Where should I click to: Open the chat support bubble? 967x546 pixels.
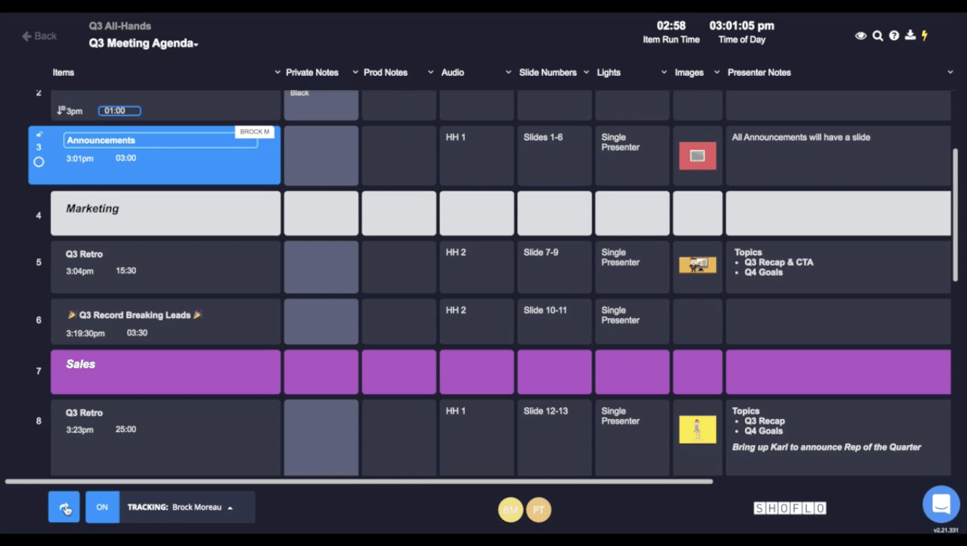tap(940, 504)
